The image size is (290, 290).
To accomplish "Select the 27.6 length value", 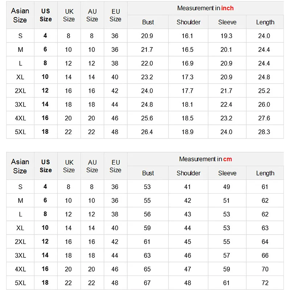I will tap(264, 118).
